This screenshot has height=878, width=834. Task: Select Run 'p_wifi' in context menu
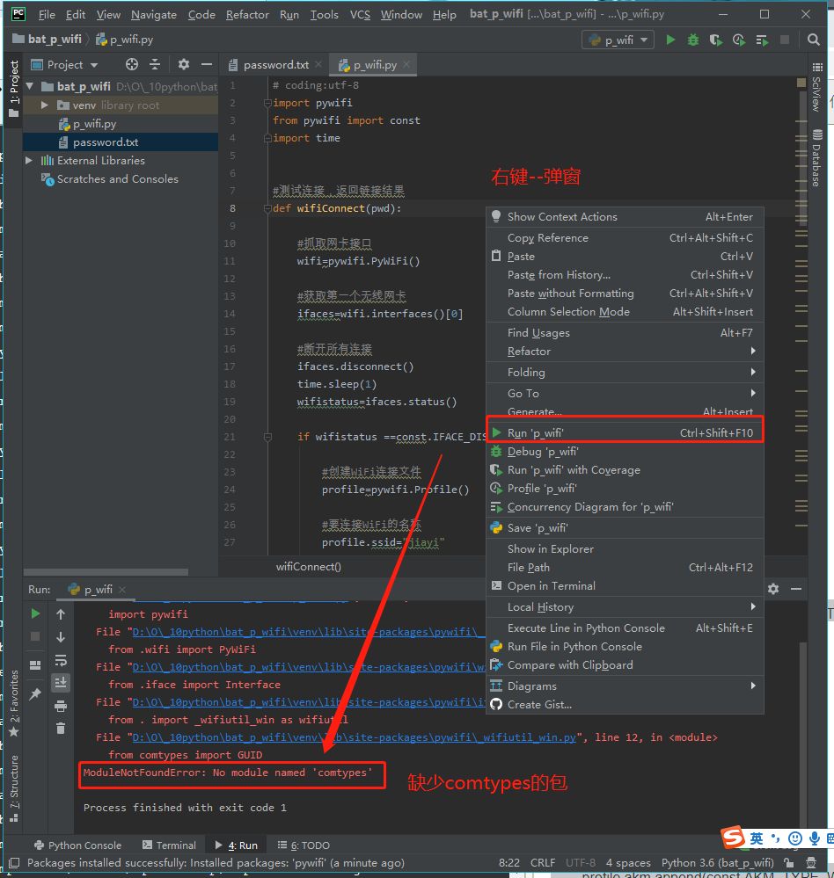(x=625, y=432)
